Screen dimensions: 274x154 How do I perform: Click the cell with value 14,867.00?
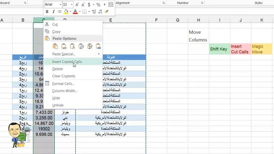click(x=44, y=123)
